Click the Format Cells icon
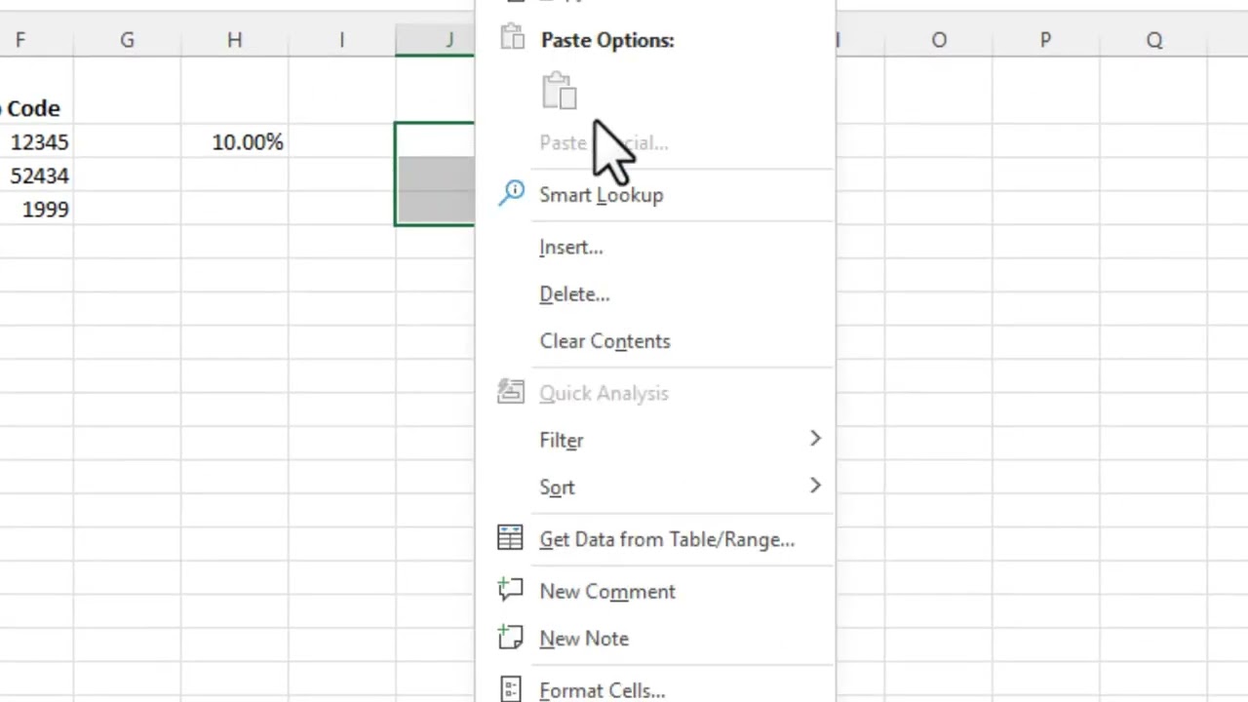The height and width of the screenshot is (702, 1248). tap(510, 688)
